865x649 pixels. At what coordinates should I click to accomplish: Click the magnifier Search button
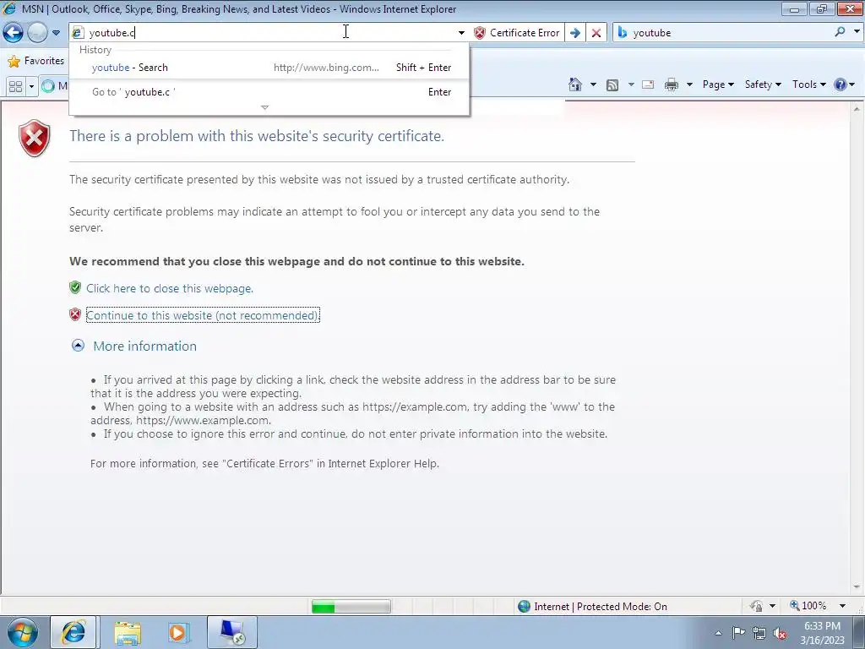(840, 32)
